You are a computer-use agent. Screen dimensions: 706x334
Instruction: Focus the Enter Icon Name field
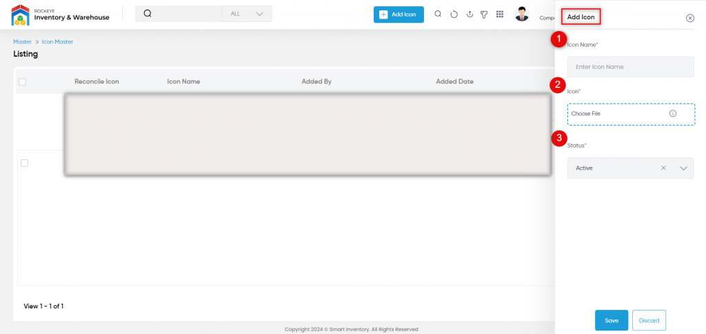(630, 67)
